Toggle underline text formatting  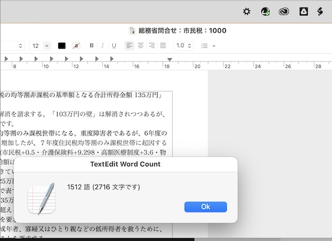click(x=114, y=45)
